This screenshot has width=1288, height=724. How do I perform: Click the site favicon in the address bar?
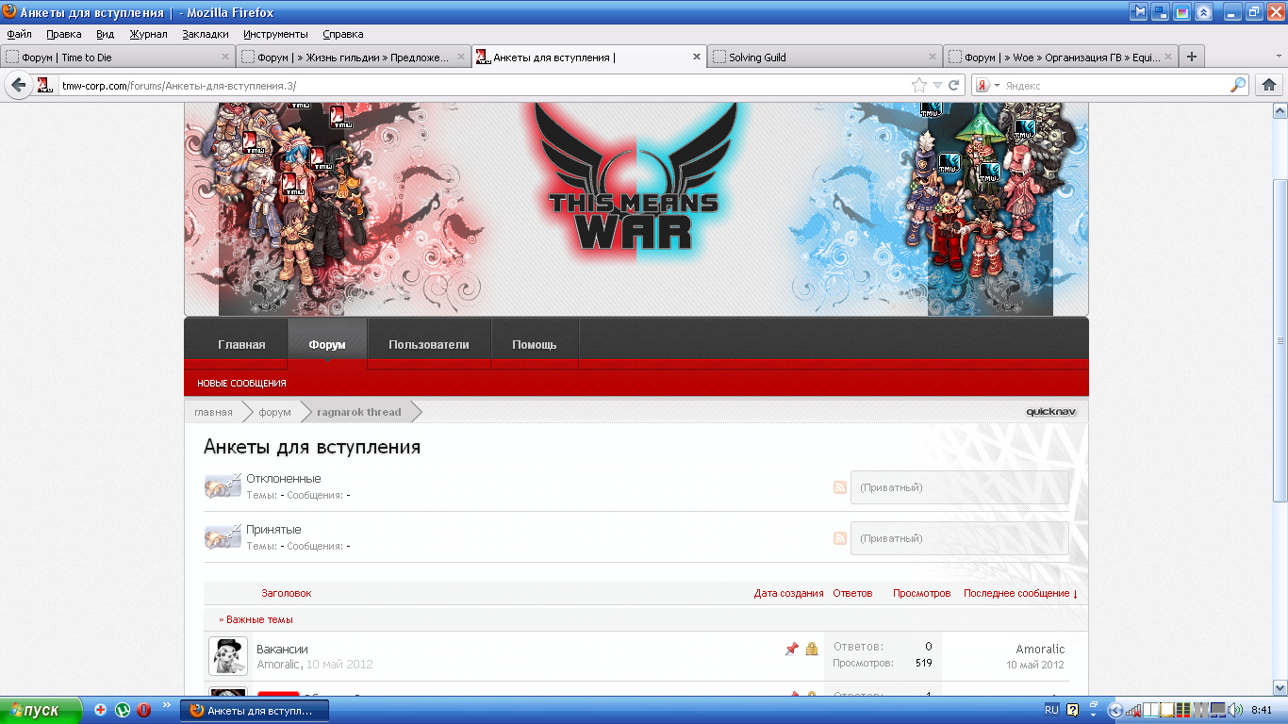[x=44, y=85]
